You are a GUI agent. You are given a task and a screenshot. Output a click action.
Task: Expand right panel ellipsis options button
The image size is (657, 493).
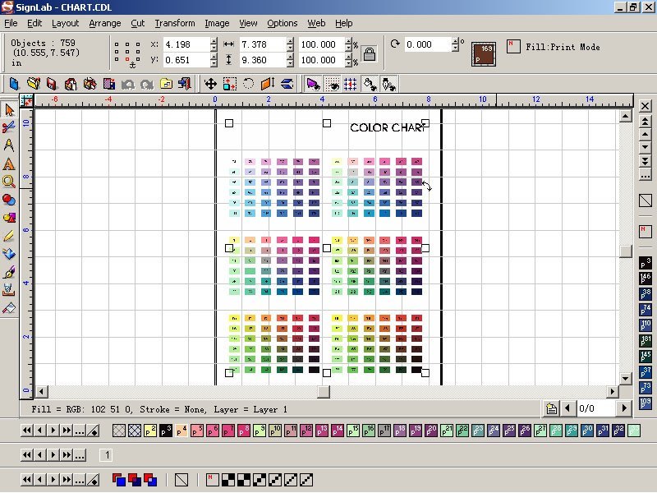tap(646, 175)
